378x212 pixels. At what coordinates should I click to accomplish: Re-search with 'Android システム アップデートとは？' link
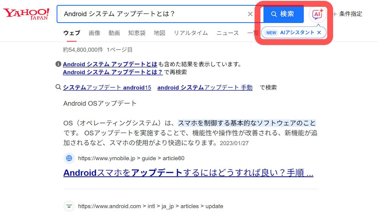(113, 72)
